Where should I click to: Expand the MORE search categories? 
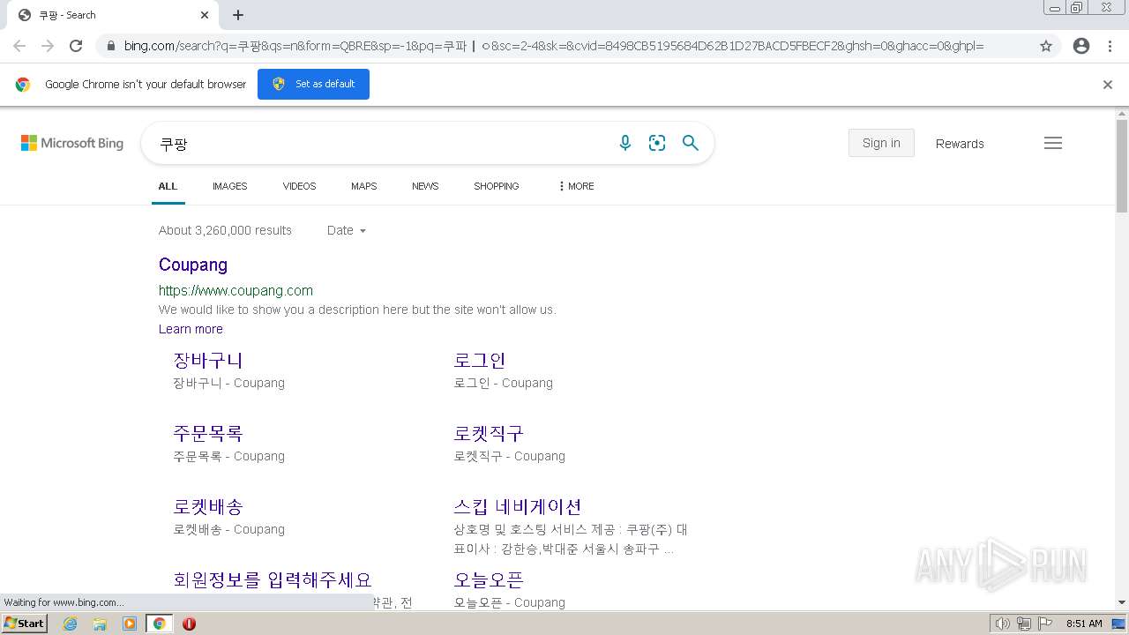(576, 186)
